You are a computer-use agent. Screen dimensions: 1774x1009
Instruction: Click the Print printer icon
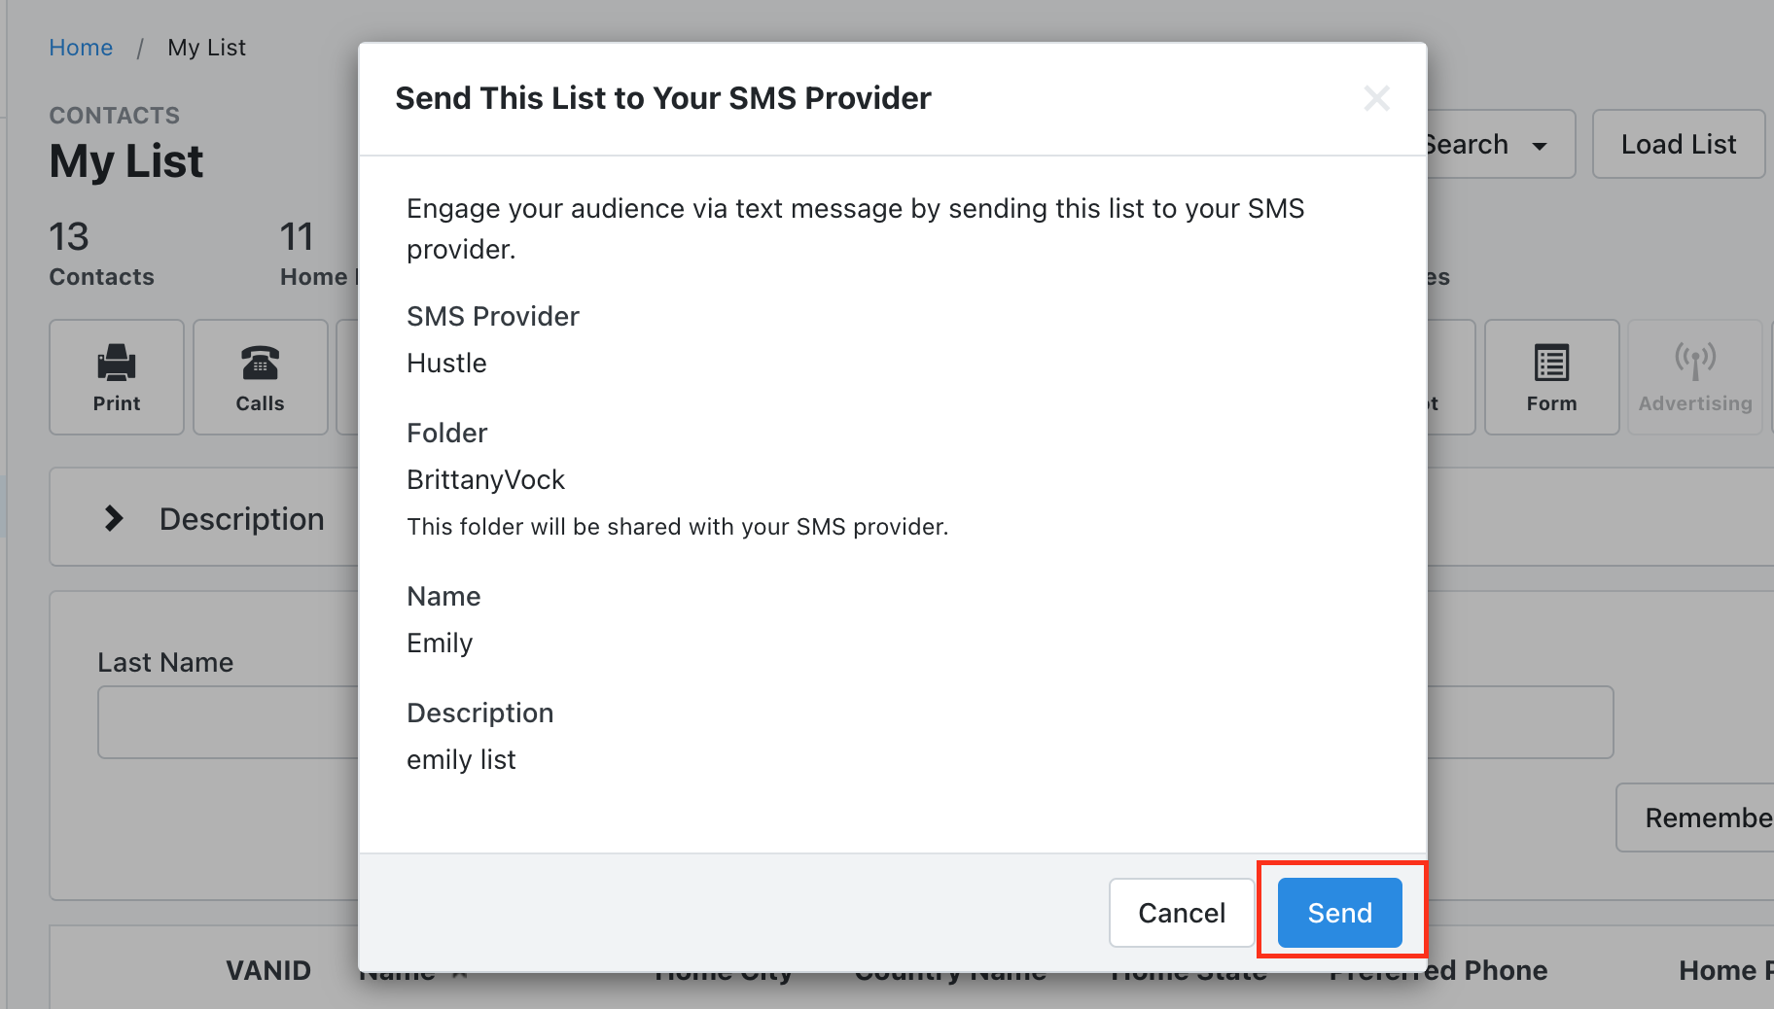tap(117, 363)
